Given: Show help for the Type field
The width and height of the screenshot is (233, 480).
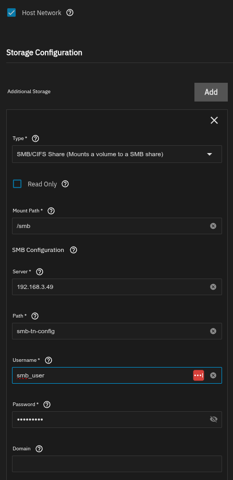Looking at the screenshot, I should tap(35, 138).
